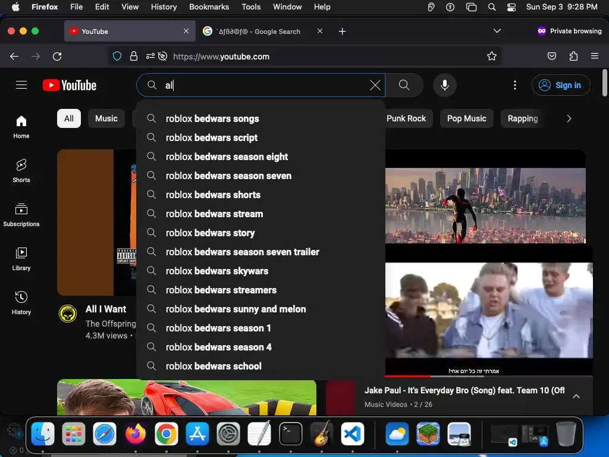
Task: Open The Offspring channel avatar
Action: click(x=68, y=314)
